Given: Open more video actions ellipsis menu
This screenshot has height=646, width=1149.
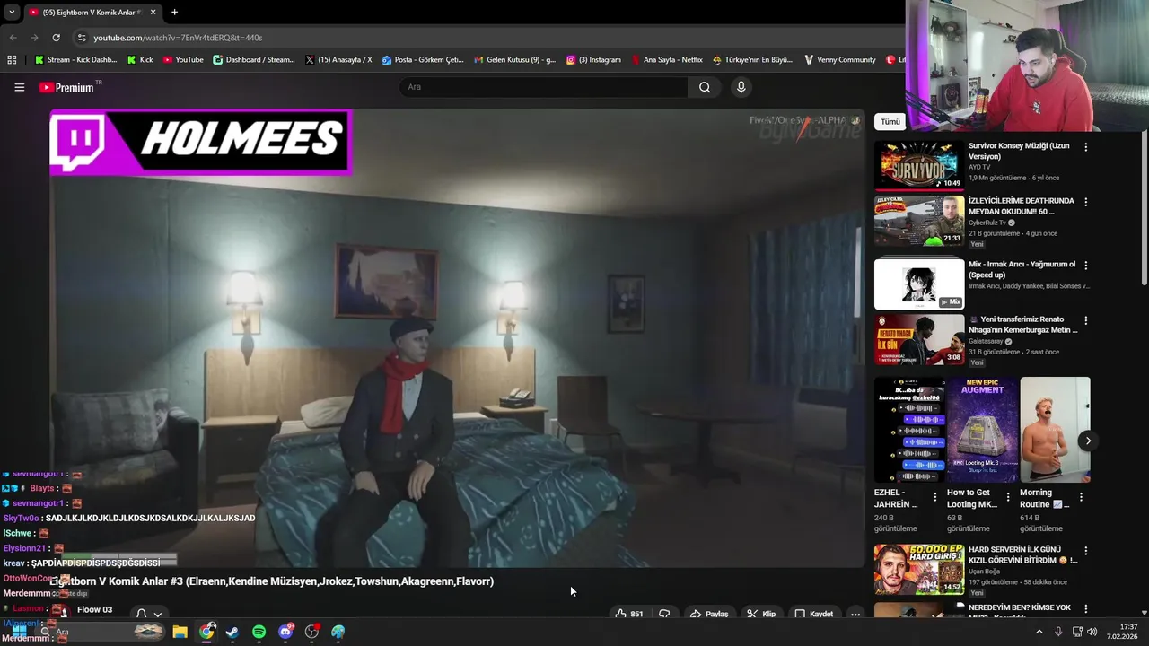Looking at the screenshot, I should 855,614.
